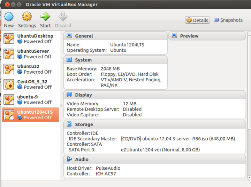Open the Audio settings header link

82,160
